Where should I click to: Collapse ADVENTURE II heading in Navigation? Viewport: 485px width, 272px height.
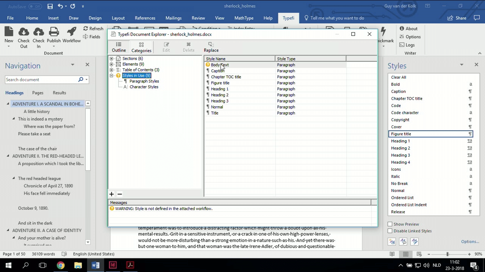tap(8, 156)
